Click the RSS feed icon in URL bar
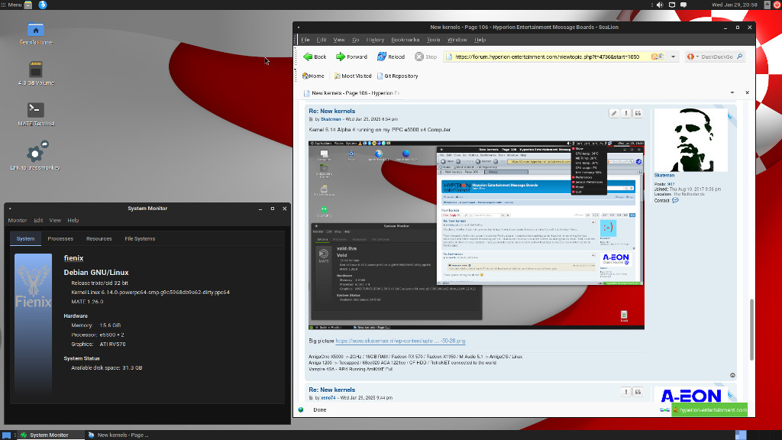The height and width of the screenshot is (440, 782). 654,57
